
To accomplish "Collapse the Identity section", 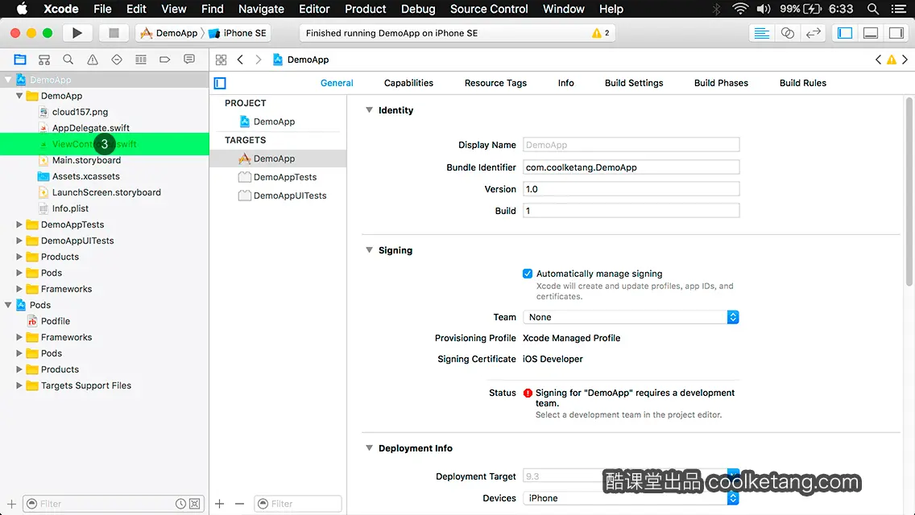I will (369, 110).
